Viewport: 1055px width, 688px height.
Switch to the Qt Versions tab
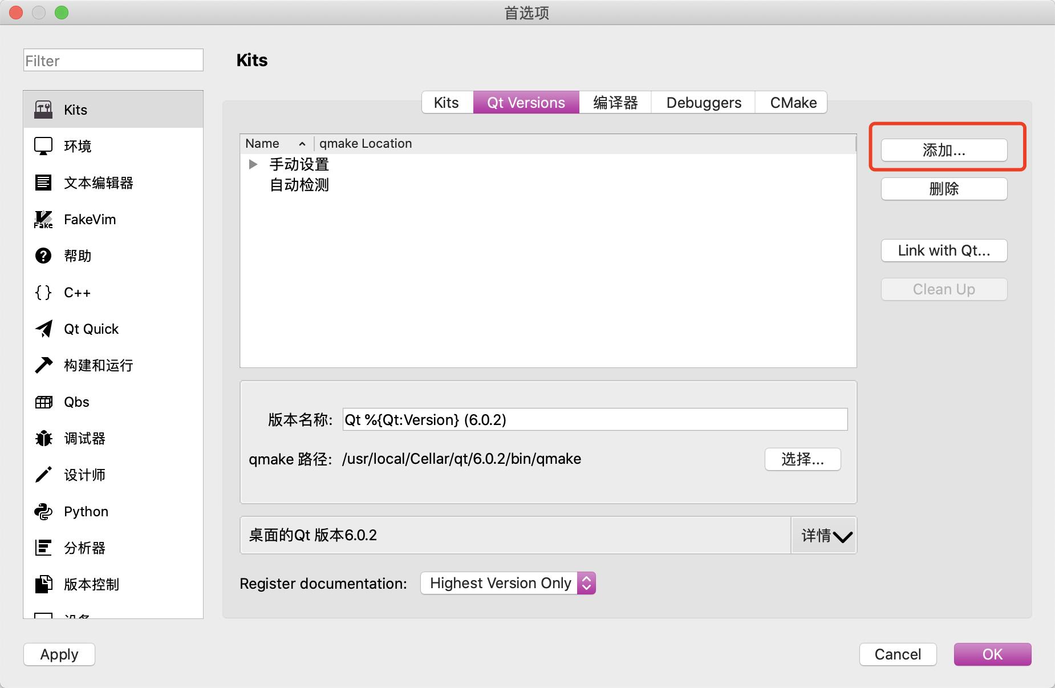click(526, 103)
